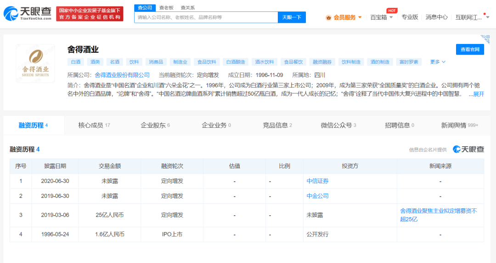Screen dimensions: 496x263
Task: Click the red HOT badge above 百宝箱
Action: (x=392, y=11)
